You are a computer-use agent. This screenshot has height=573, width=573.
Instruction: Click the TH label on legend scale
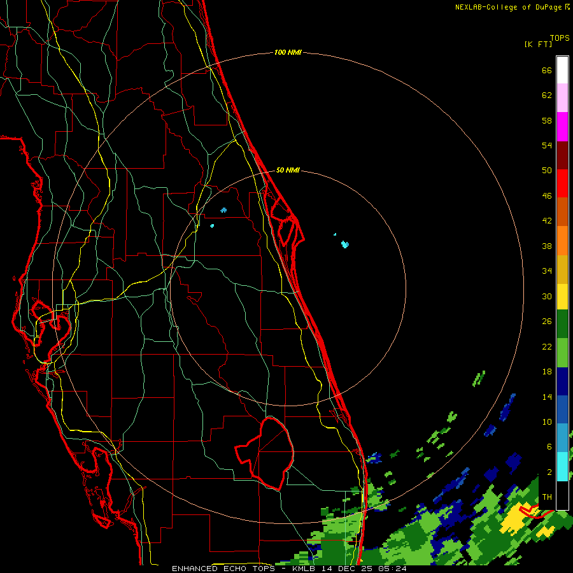(547, 497)
